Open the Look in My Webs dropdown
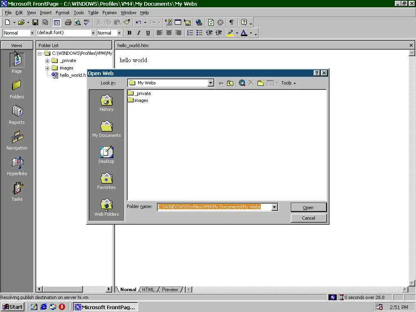The height and width of the screenshot is (312, 416). point(211,83)
